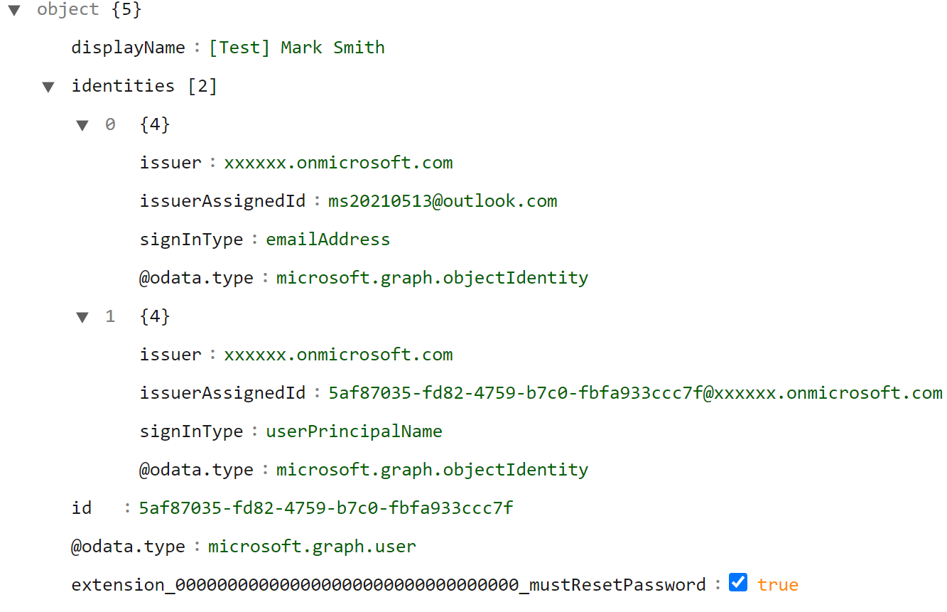Uncheck the mustResetPassword checkbox
The image size is (947, 612).
(737, 582)
